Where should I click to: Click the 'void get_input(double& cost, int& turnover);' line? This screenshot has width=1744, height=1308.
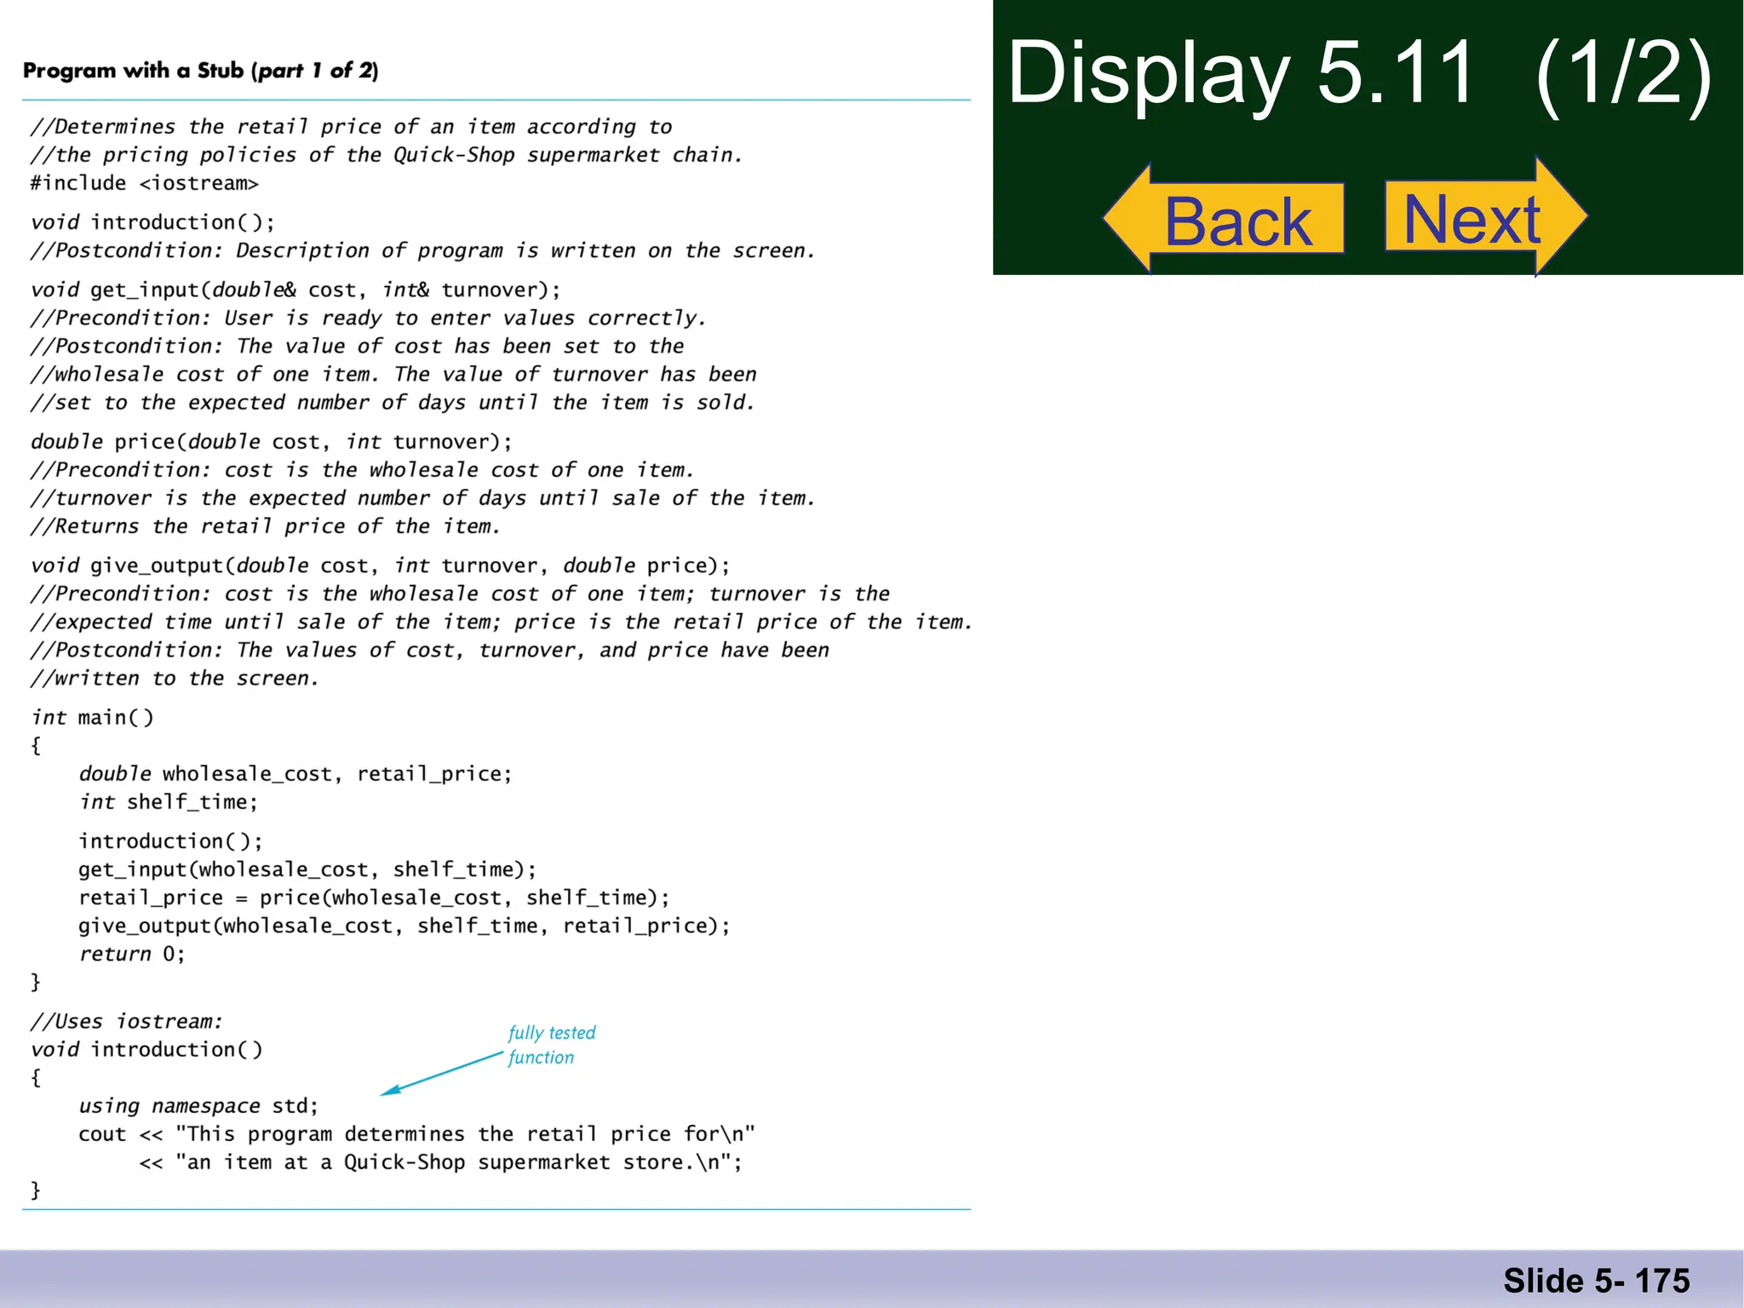coord(296,290)
